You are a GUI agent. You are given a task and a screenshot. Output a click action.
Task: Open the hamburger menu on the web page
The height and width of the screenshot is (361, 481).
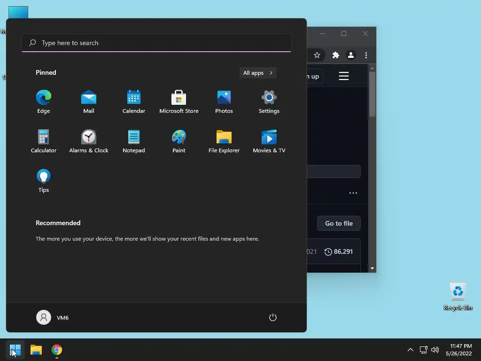343,76
